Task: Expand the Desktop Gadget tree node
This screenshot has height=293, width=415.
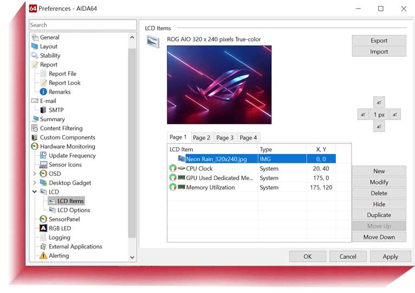Action: [x=35, y=183]
